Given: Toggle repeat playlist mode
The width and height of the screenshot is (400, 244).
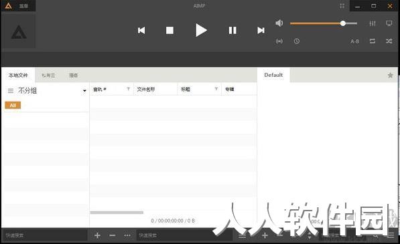Looking at the screenshot, I should tap(373, 41).
